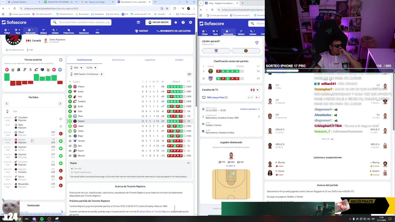This screenshot has height=222, width=395.
Task: Open NBA Eastern Conference dropdown
Action: point(86,74)
